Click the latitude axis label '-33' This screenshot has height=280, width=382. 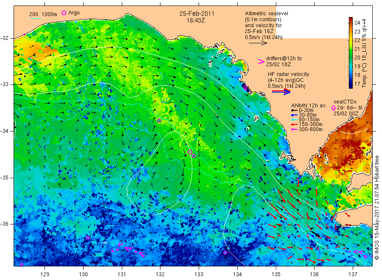click(x=4, y=84)
